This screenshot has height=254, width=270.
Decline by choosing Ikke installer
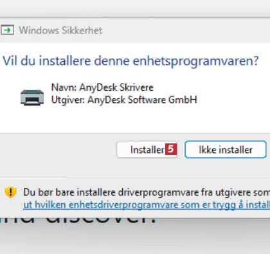[226, 150]
